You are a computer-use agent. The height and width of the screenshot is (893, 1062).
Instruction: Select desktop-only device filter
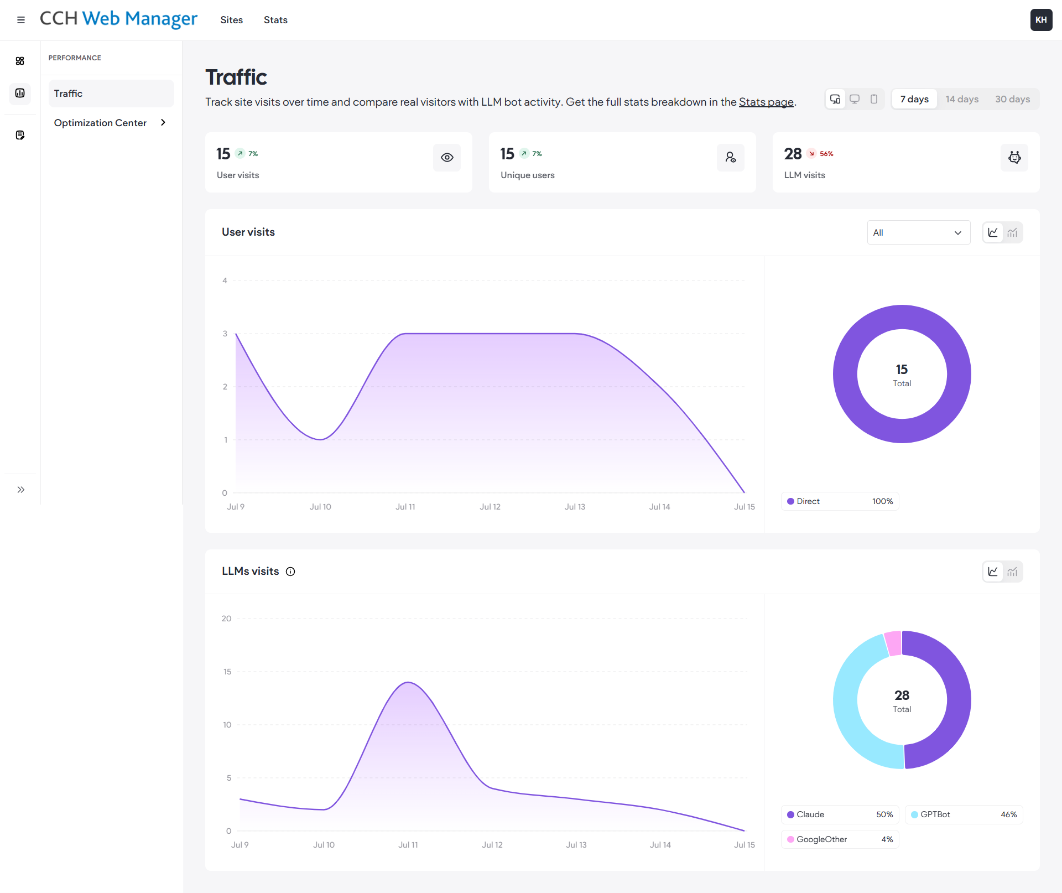pyautogui.click(x=855, y=99)
